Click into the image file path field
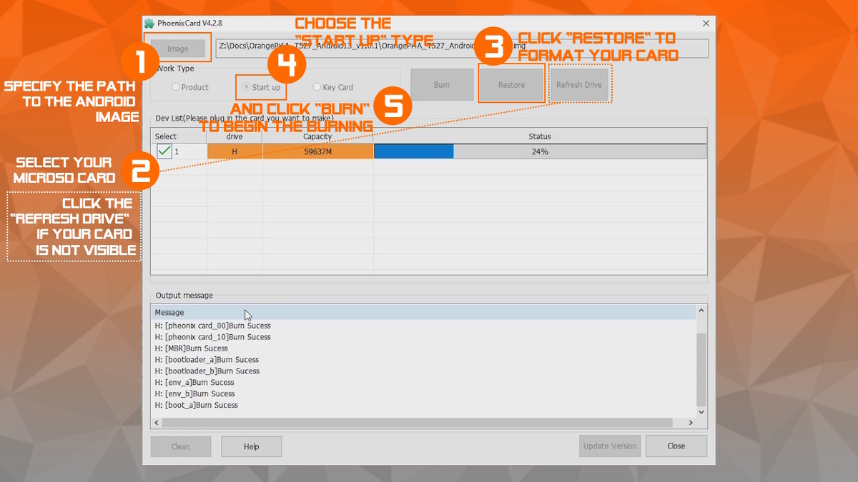 [x=462, y=48]
